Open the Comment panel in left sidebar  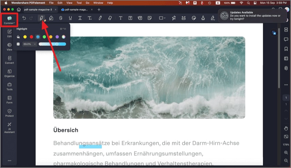point(10,20)
